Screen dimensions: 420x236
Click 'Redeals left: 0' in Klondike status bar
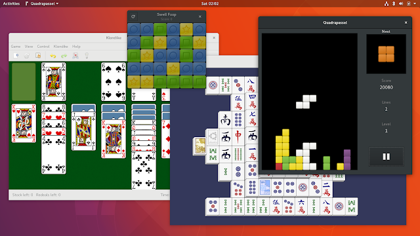(x=48, y=195)
